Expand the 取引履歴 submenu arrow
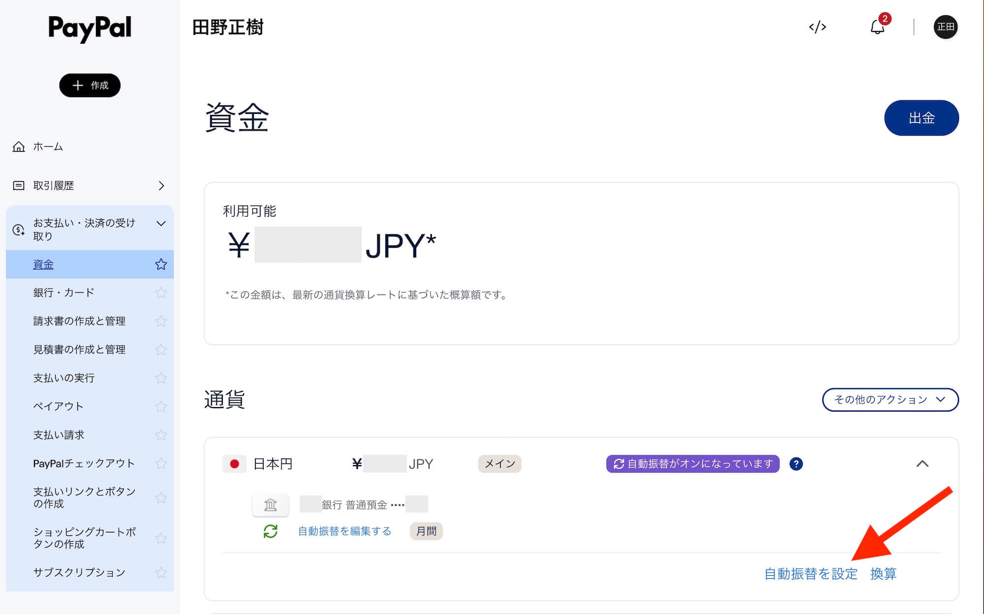This screenshot has height=614, width=984. click(x=161, y=186)
